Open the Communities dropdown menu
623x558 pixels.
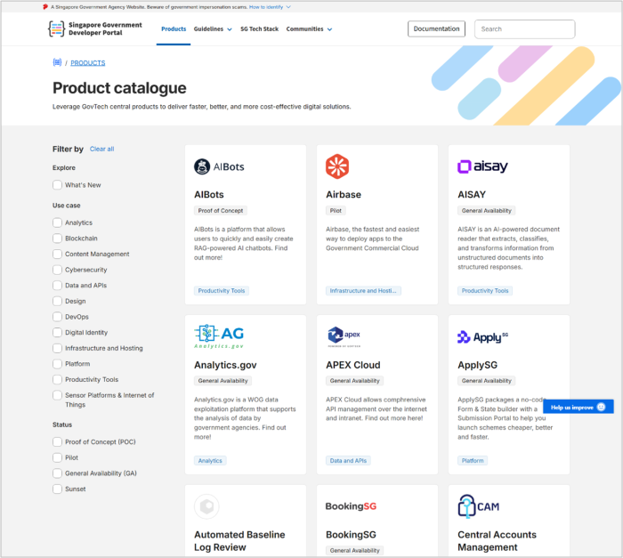point(309,29)
